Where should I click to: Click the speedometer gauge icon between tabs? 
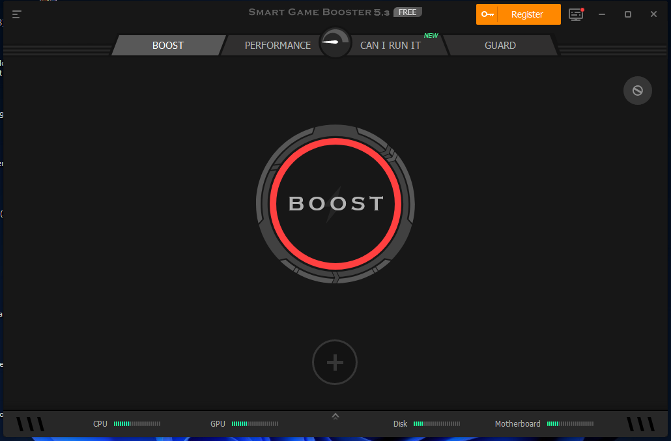coord(335,42)
